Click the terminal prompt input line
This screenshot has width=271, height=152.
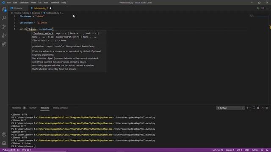point(23,146)
